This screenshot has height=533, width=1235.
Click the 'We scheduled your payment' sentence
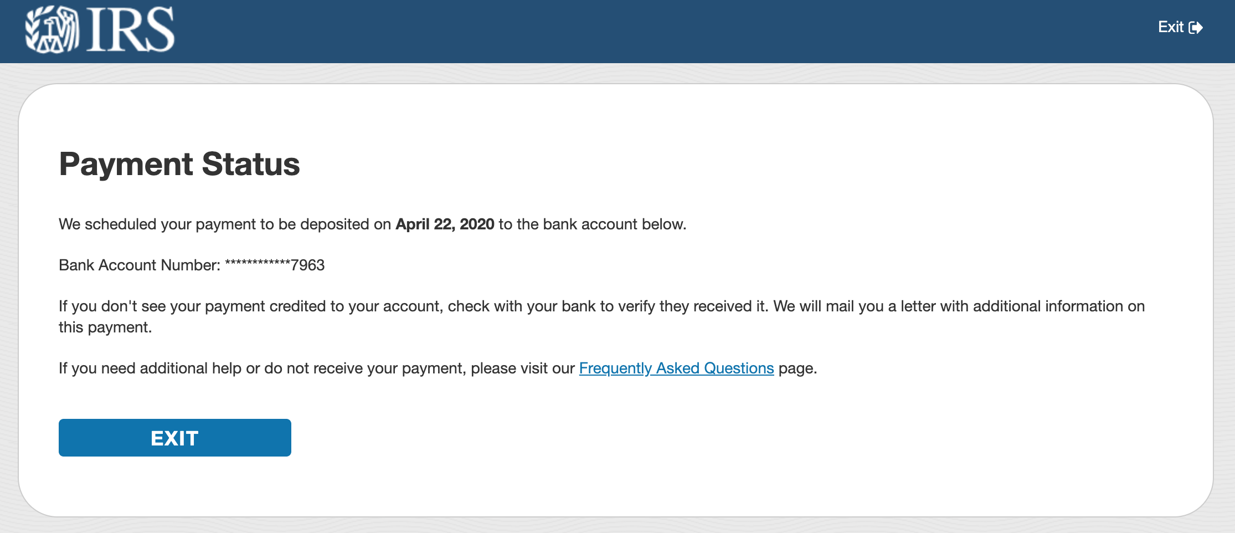coord(372,224)
